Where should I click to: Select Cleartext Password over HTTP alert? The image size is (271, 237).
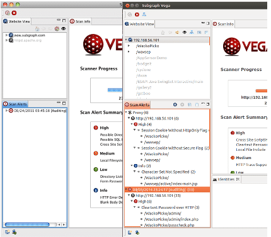click(170, 207)
